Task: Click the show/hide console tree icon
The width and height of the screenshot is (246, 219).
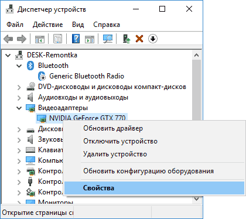Action: (40, 39)
